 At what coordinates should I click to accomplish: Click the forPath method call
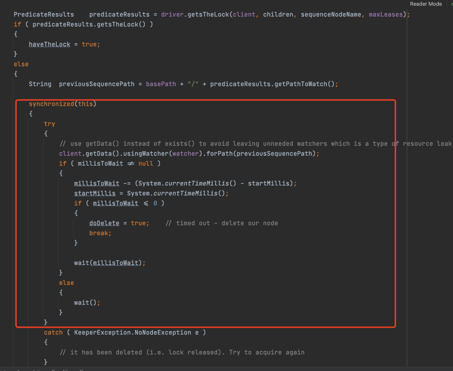tap(219, 154)
